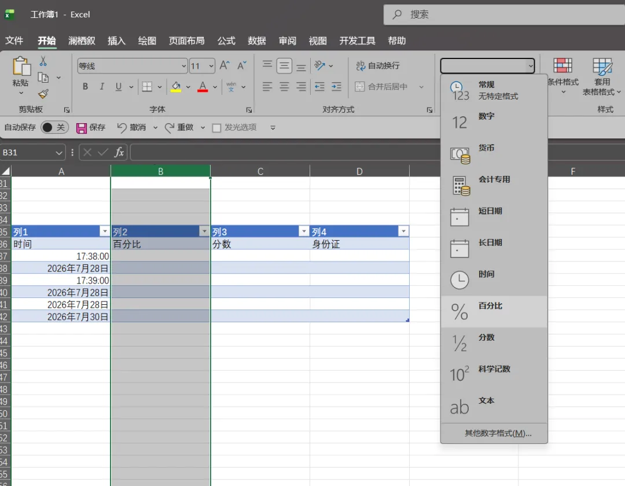Open the 文件 menu tab

[14, 41]
